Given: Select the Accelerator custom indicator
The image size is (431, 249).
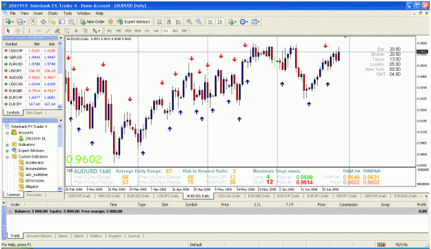Looking at the screenshot, I should click(x=34, y=162).
